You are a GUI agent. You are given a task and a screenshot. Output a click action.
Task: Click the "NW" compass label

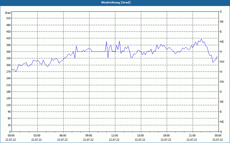(x=222, y=62)
